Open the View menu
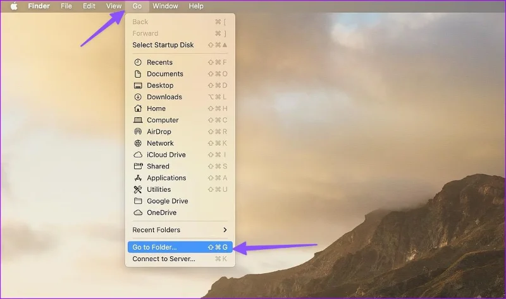 click(114, 6)
